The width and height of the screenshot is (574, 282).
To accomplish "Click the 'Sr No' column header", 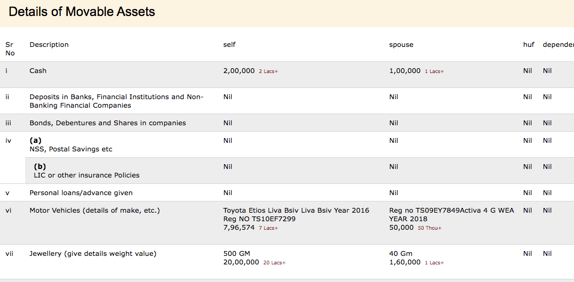I will [x=10, y=49].
